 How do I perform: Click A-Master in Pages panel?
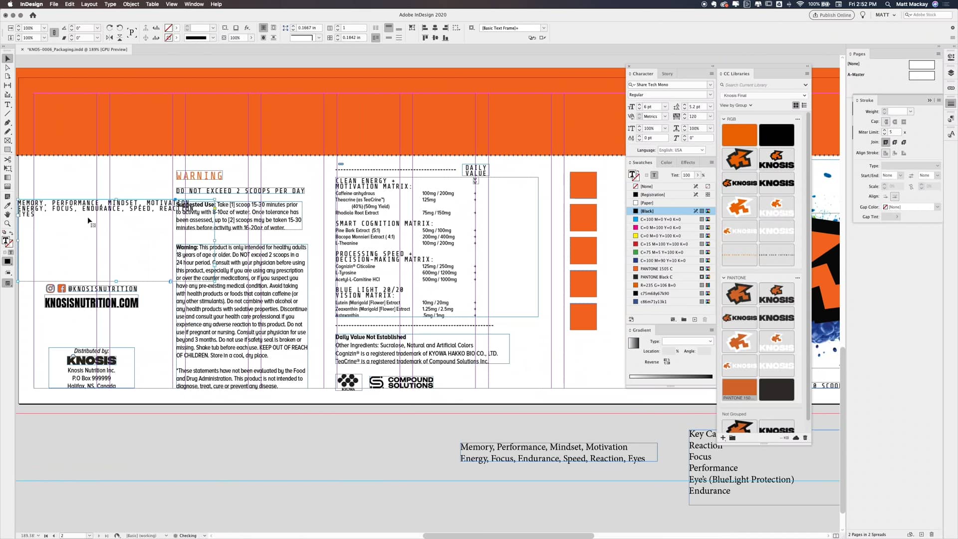coord(856,75)
